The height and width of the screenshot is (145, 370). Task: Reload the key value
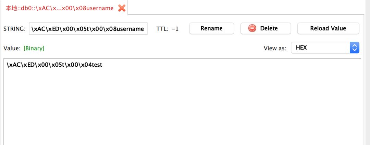pos(328,28)
